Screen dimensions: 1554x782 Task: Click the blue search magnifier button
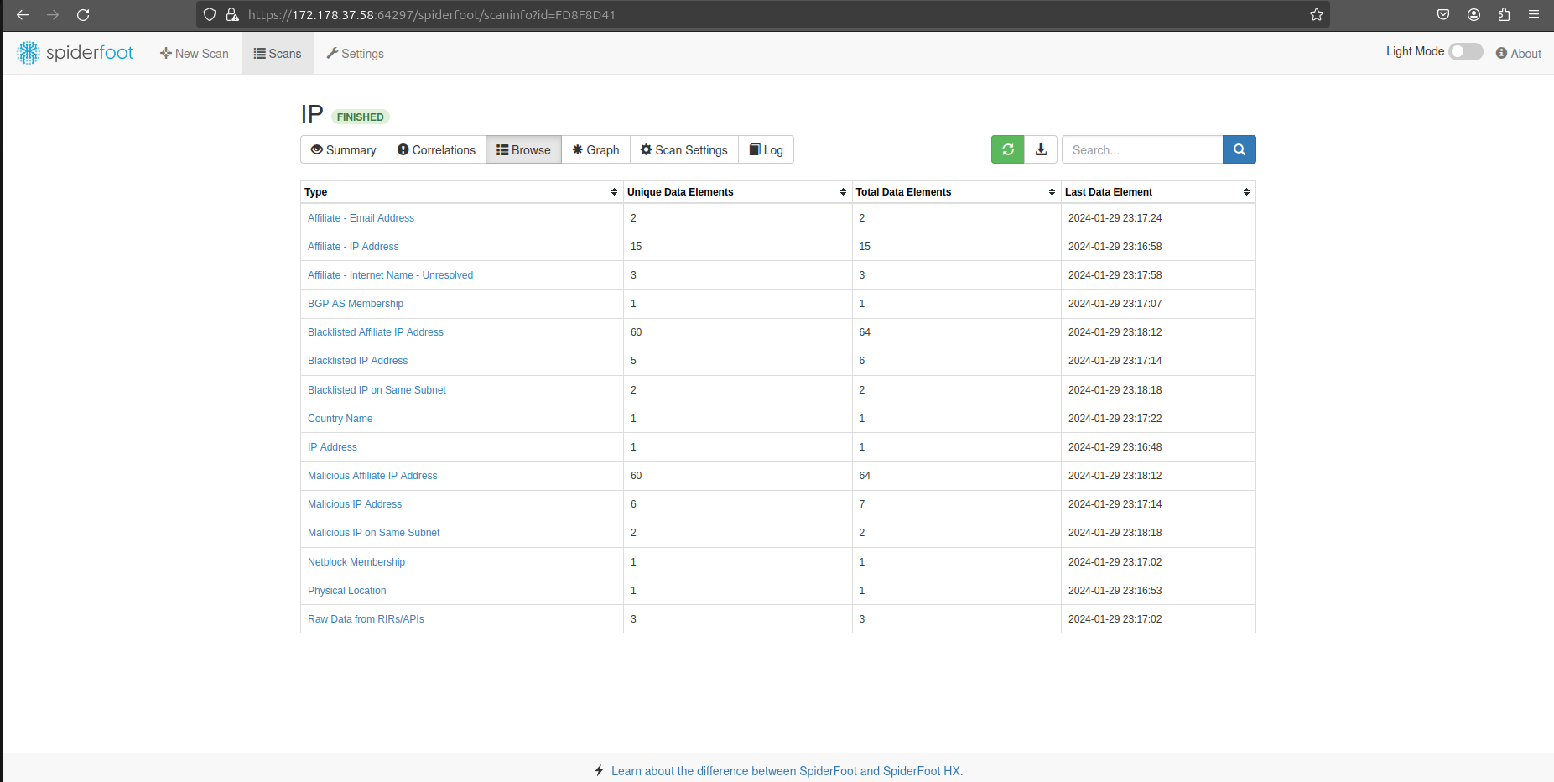pos(1239,149)
